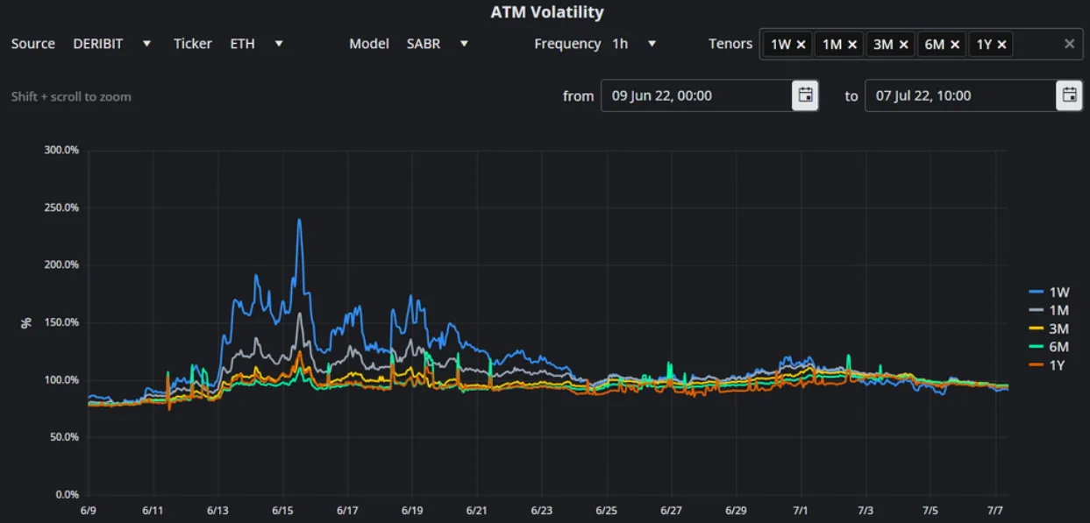This screenshot has height=523, width=1090.
Task: Click the 6/17 x-axis date label
Action: 347,510
